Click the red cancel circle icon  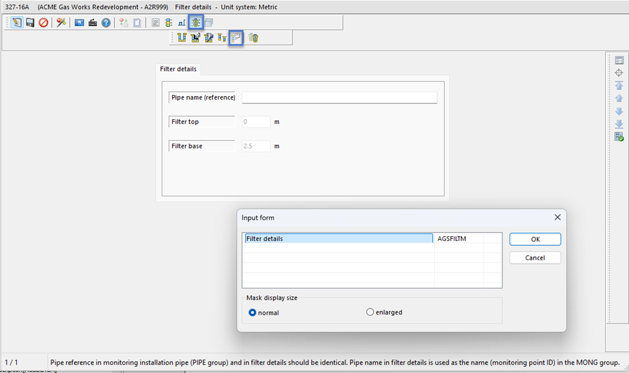tap(43, 23)
